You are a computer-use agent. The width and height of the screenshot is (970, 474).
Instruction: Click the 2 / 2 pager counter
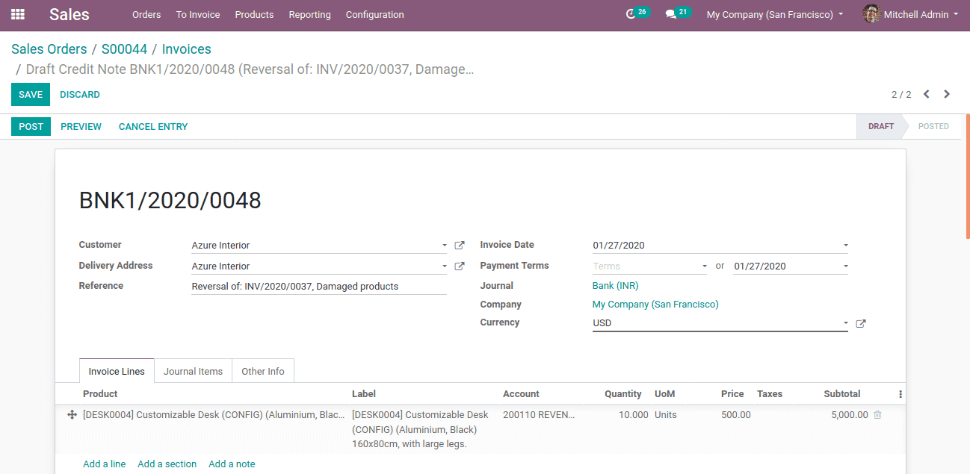tap(901, 95)
